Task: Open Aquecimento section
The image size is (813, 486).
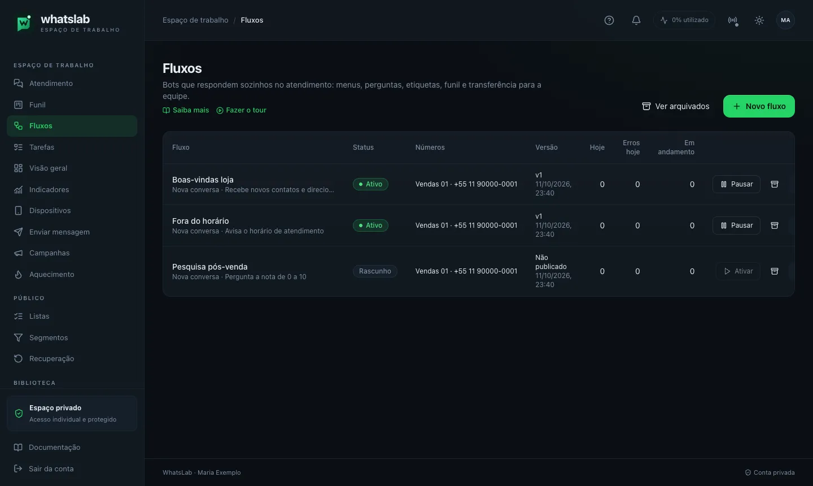Action: click(x=72, y=274)
